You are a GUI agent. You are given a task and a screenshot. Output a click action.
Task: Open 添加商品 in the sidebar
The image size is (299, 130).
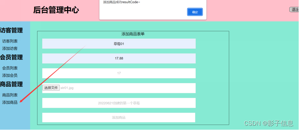pyautogui.click(x=10, y=102)
